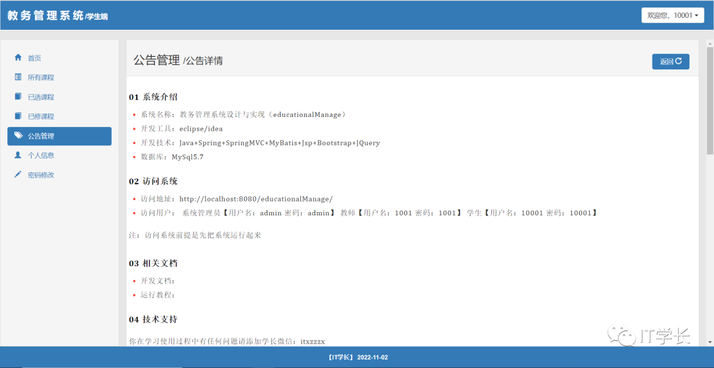714x368 pixels.
Task: Click the 02 访问系统 heading
Action: (153, 182)
